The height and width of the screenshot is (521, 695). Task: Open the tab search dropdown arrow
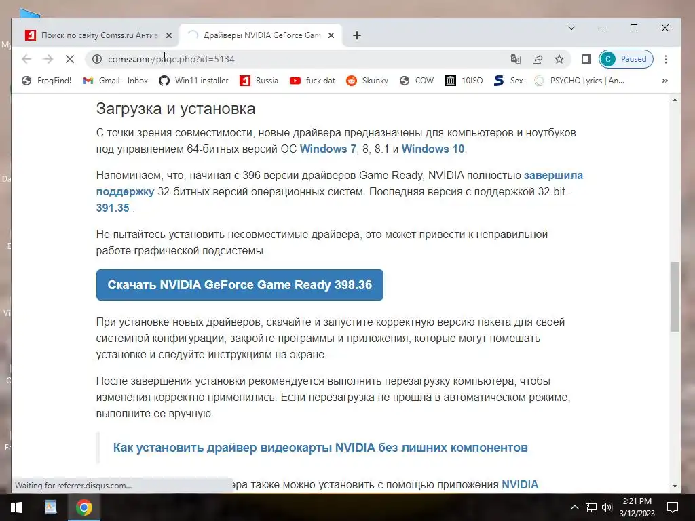(x=571, y=28)
